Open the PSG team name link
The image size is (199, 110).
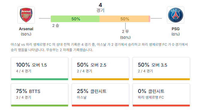tap(176, 29)
